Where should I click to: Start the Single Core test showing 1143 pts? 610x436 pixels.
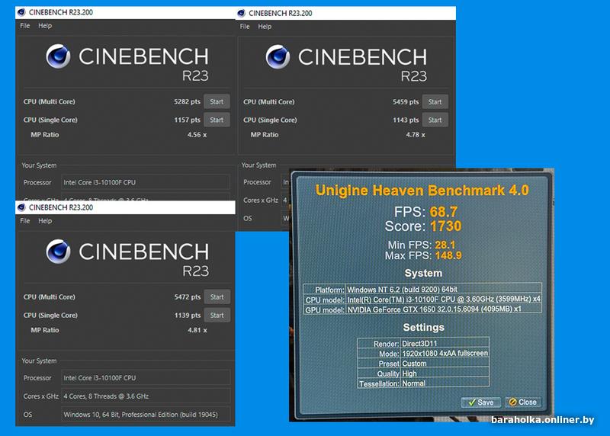point(435,120)
